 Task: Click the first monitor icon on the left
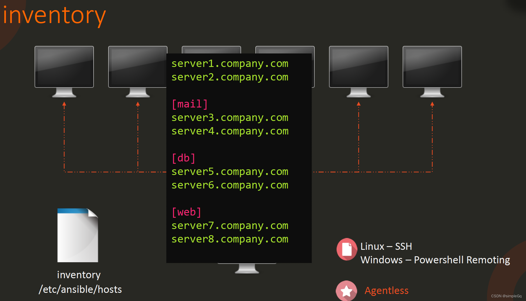point(64,71)
